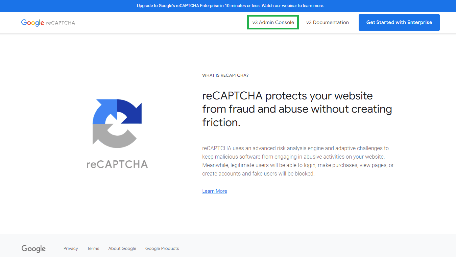The height and width of the screenshot is (257, 456).
Task: Open the v3 Documentation page
Action: (x=327, y=22)
